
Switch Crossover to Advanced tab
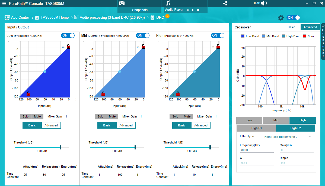pos(310,27)
